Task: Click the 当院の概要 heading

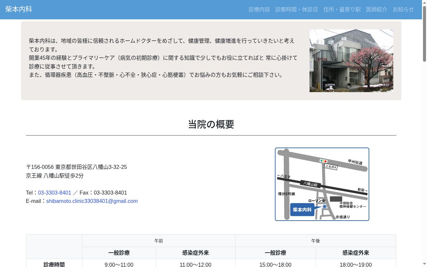Action: click(x=211, y=124)
